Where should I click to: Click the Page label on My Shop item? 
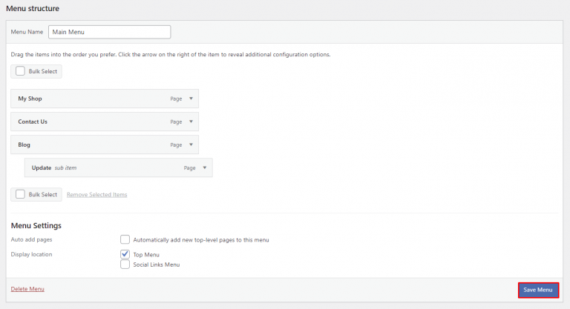pyautogui.click(x=176, y=99)
